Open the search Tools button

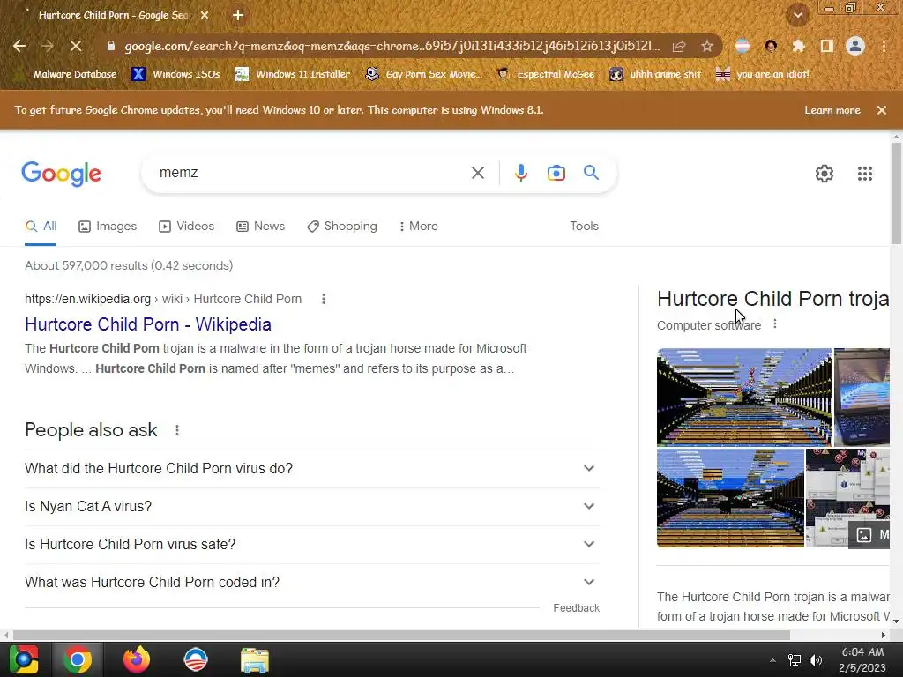point(584,227)
